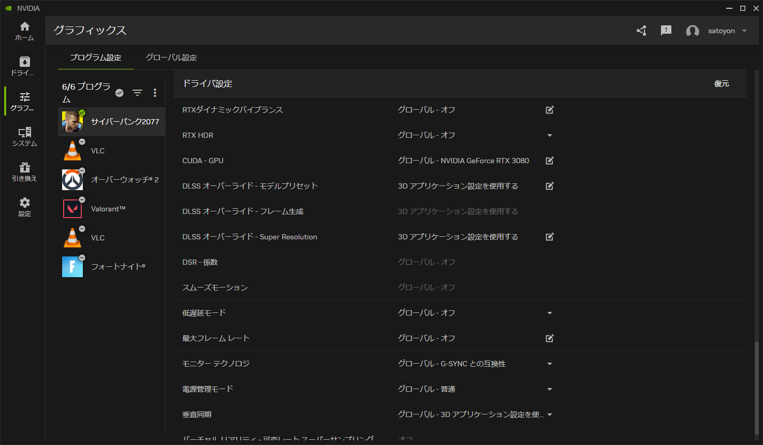Open the three-dot menu above program list
This screenshot has width=763, height=445.
[x=155, y=93]
